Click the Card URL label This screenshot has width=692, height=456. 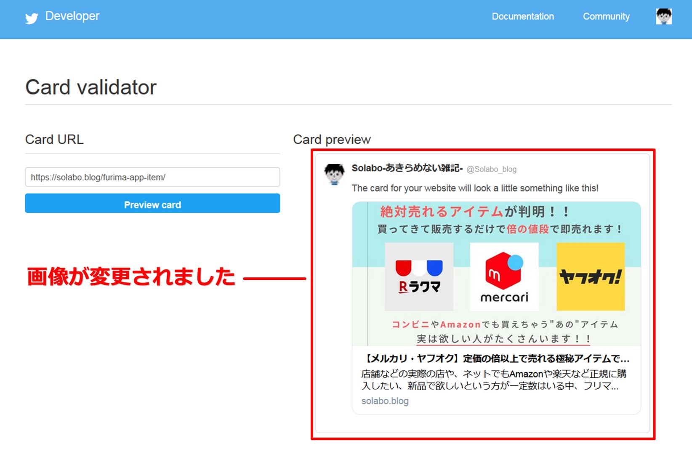click(x=54, y=140)
